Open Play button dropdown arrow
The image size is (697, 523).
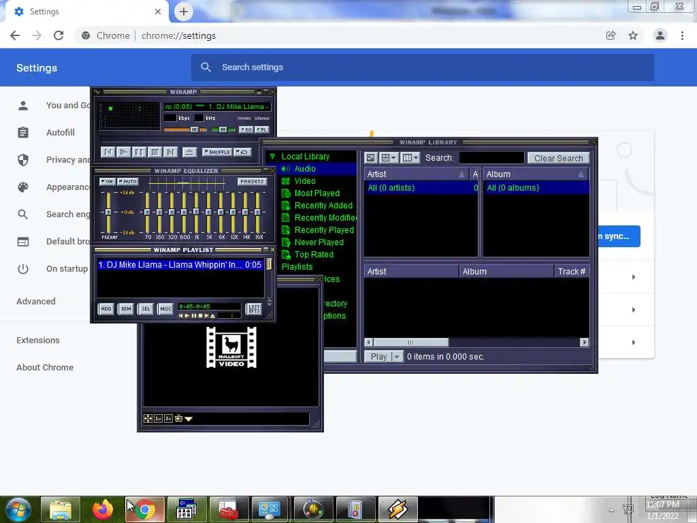click(x=397, y=357)
